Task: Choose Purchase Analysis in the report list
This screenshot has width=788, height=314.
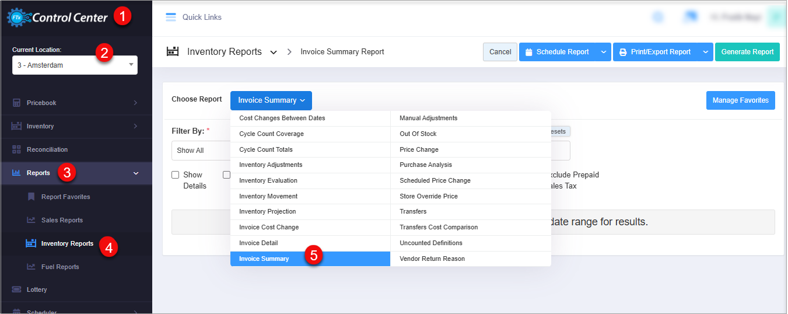Action: click(x=426, y=165)
